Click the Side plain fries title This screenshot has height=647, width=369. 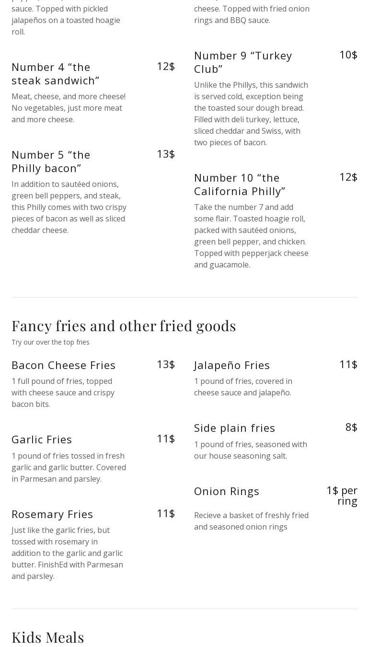[234, 427]
